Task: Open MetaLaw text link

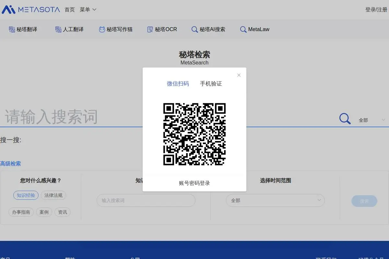Action: click(x=259, y=29)
